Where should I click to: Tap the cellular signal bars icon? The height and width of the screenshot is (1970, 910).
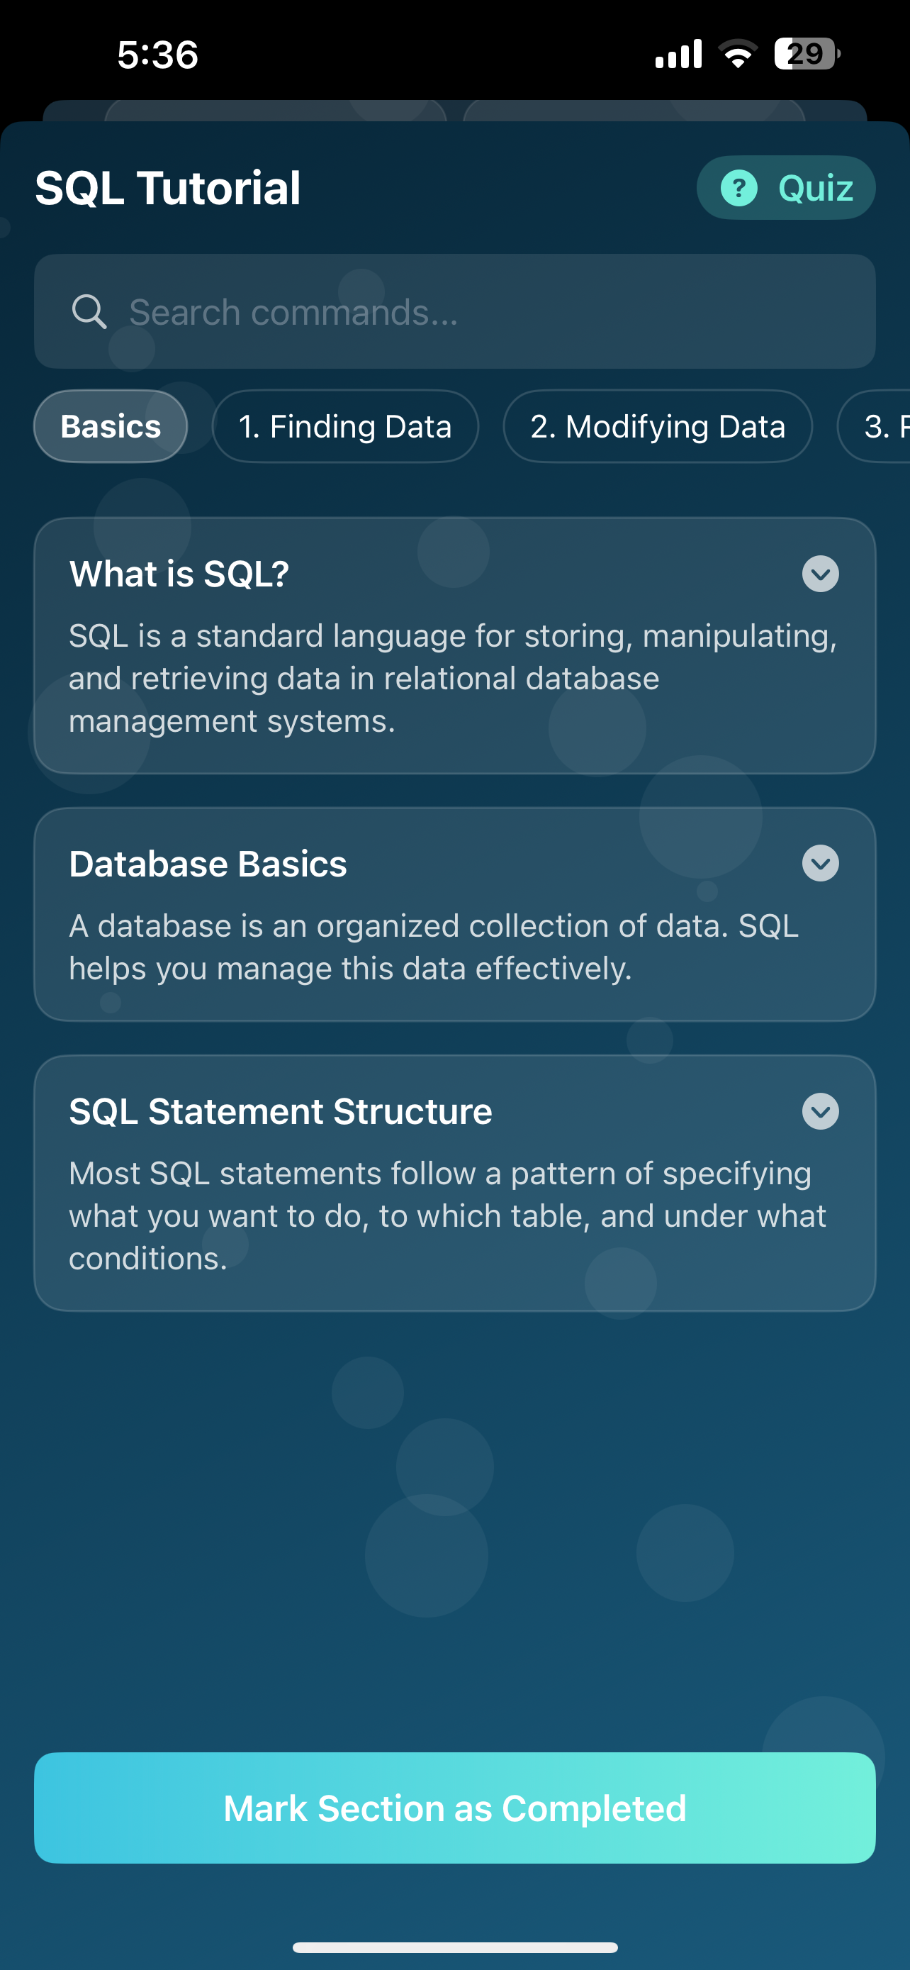(x=678, y=55)
